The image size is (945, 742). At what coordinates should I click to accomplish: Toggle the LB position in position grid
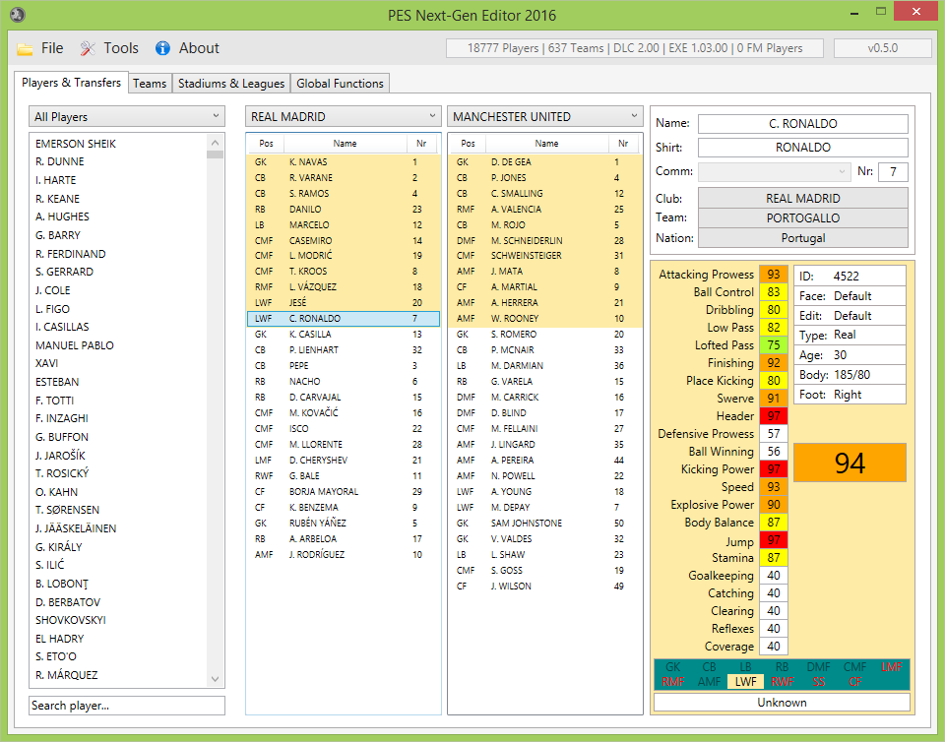[745, 667]
